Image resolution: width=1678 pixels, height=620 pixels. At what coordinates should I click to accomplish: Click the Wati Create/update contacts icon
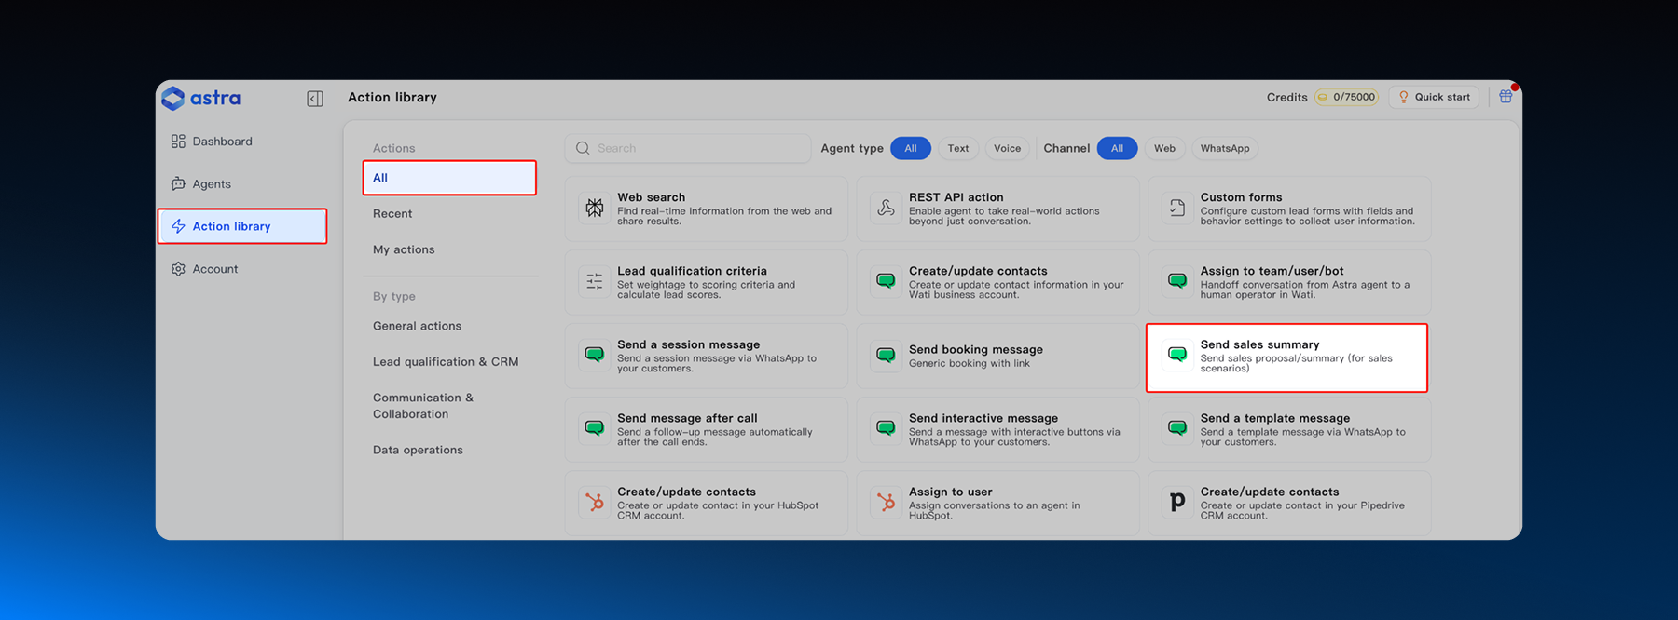pos(887,281)
